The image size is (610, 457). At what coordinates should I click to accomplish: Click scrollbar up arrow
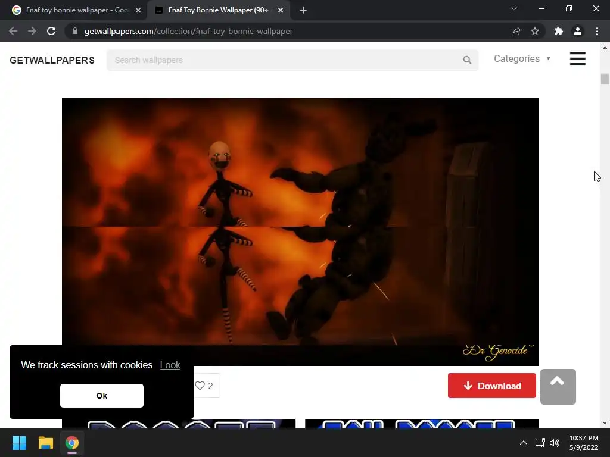tap(605, 48)
